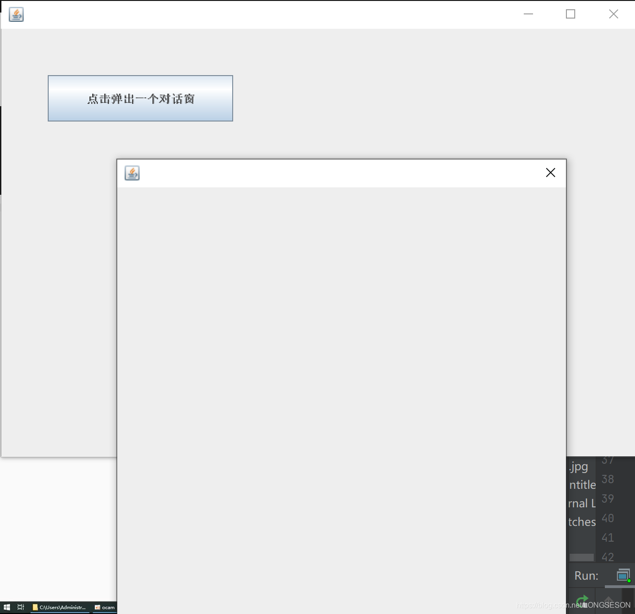635x614 pixels.
Task: Click the Run tool window icon in IDE
Action: click(x=624, y=576)
